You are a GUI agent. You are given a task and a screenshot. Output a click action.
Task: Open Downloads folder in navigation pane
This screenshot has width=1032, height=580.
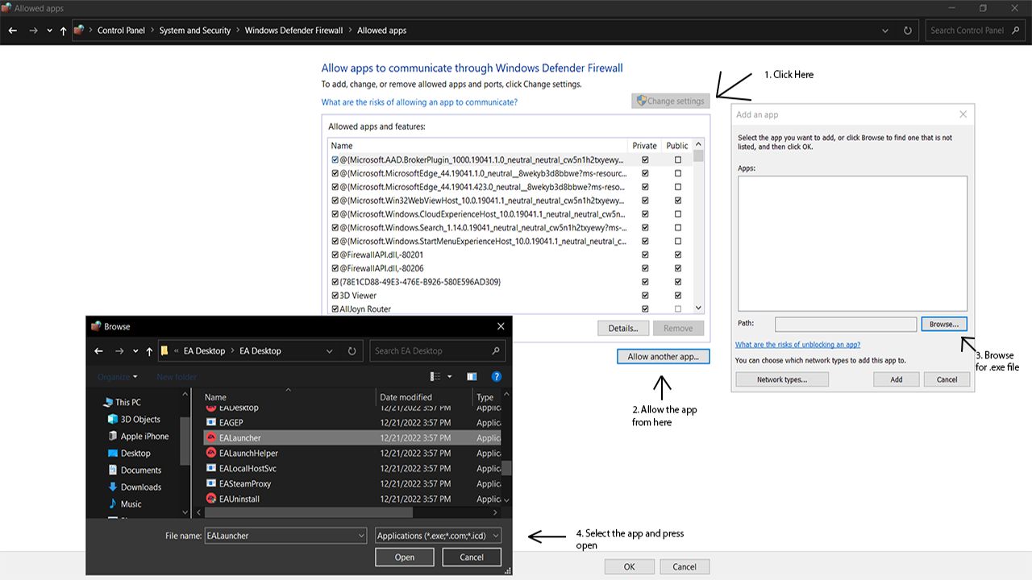coord(140,487)
